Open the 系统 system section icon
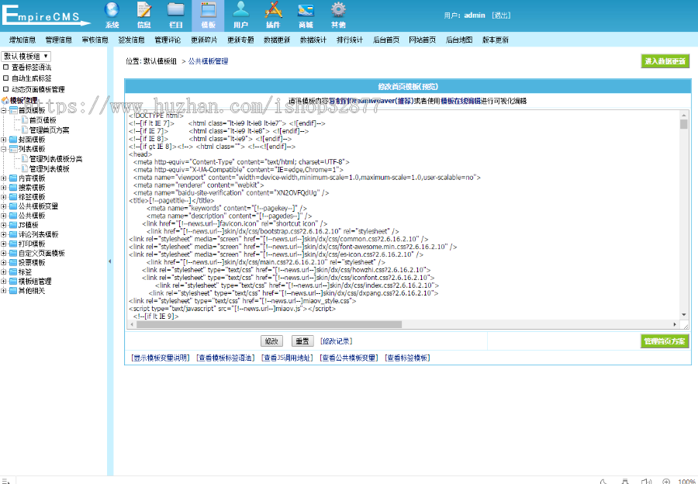This screenshot has height=484, width=698. coord(112,16)
